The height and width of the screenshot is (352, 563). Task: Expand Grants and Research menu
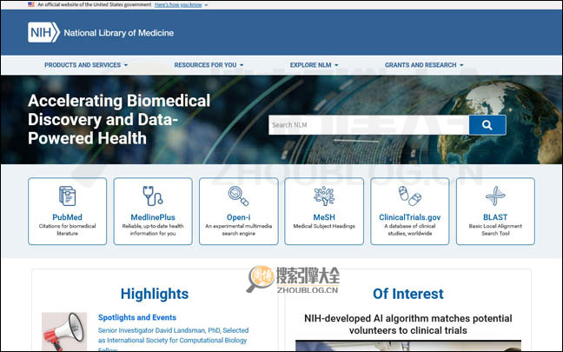point(424,65)
